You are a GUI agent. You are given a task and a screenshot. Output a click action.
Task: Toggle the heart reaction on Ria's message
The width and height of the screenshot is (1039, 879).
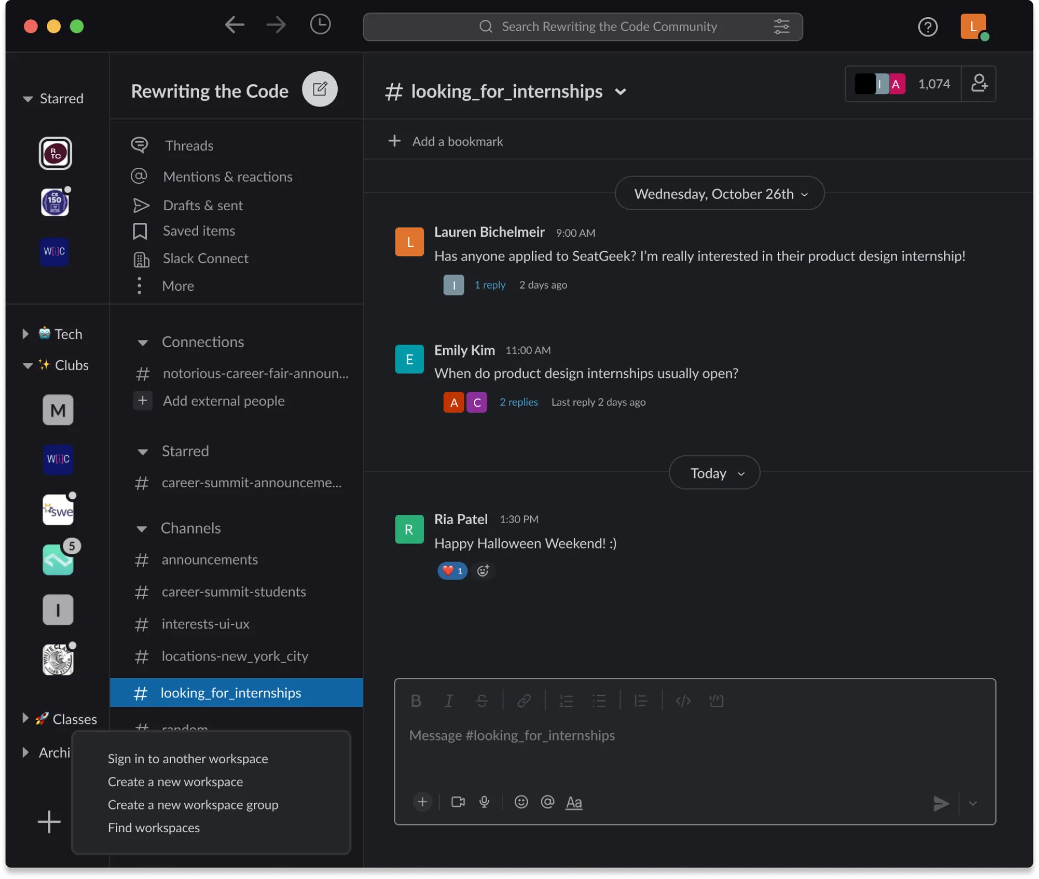point(452,571)
